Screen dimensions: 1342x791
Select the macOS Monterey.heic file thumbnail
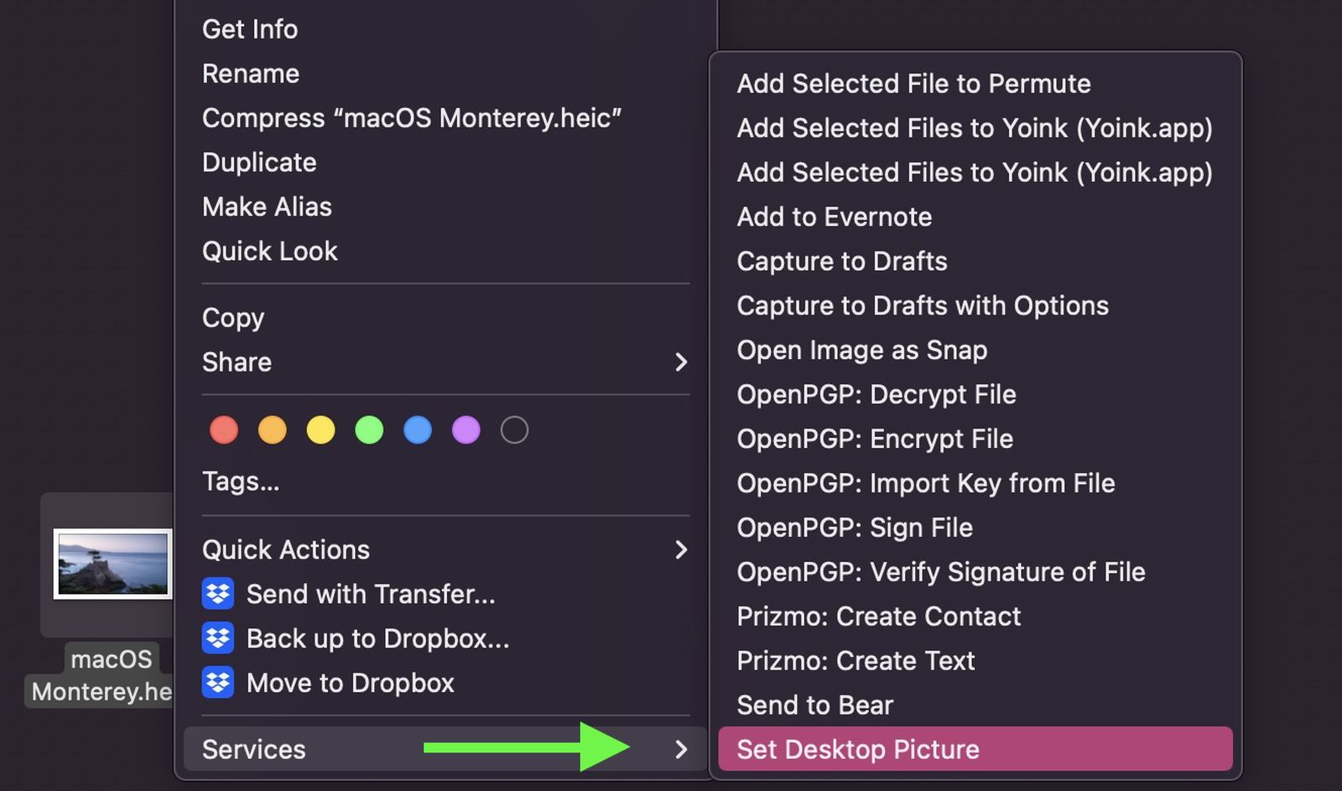[x=112, y=564]
